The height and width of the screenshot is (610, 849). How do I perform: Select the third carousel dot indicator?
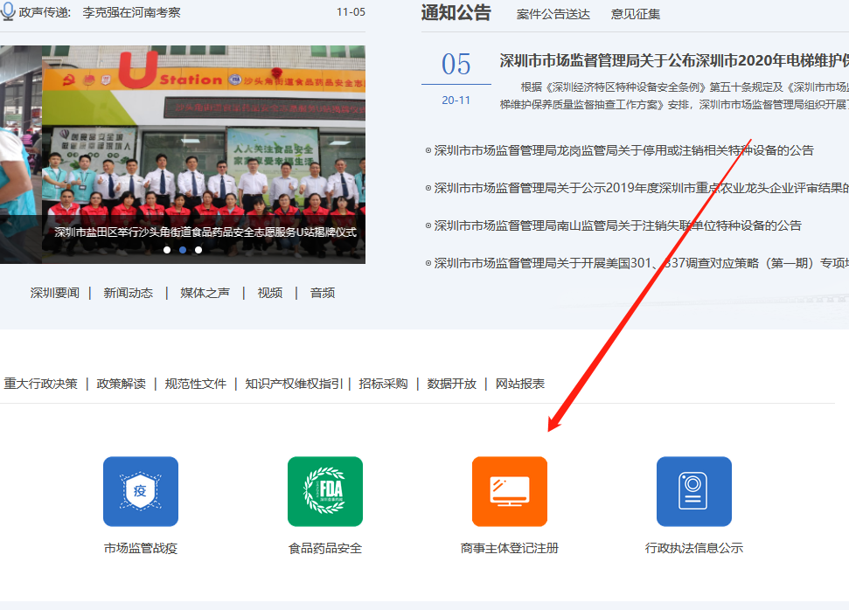point(198,250)
